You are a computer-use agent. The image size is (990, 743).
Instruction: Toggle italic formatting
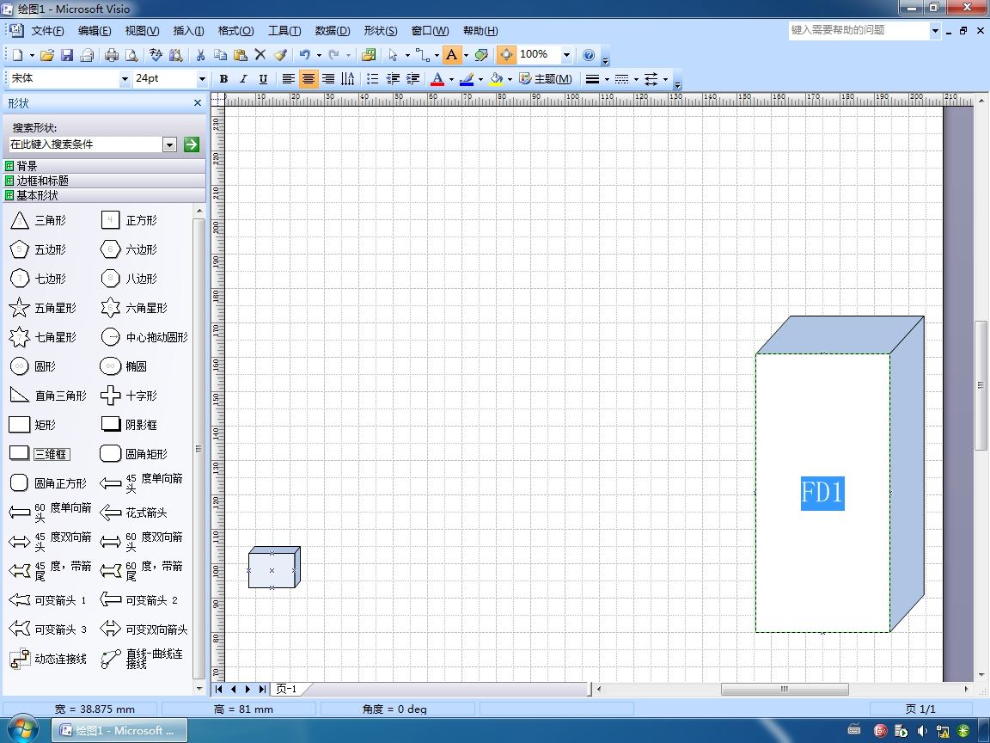pos(243,79)
